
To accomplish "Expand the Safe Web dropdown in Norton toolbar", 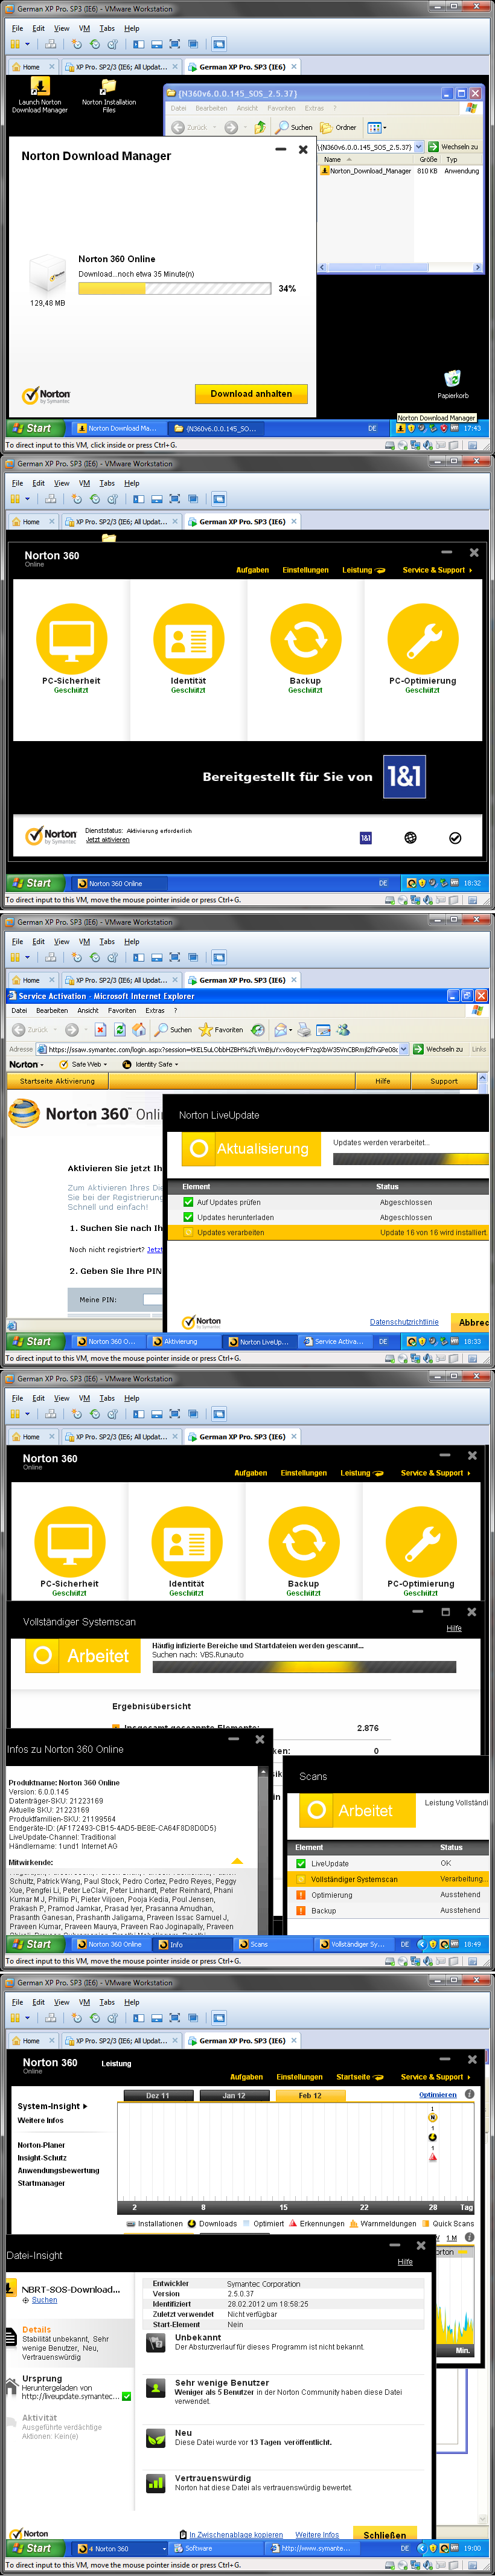I will (x=86, y=1064).
